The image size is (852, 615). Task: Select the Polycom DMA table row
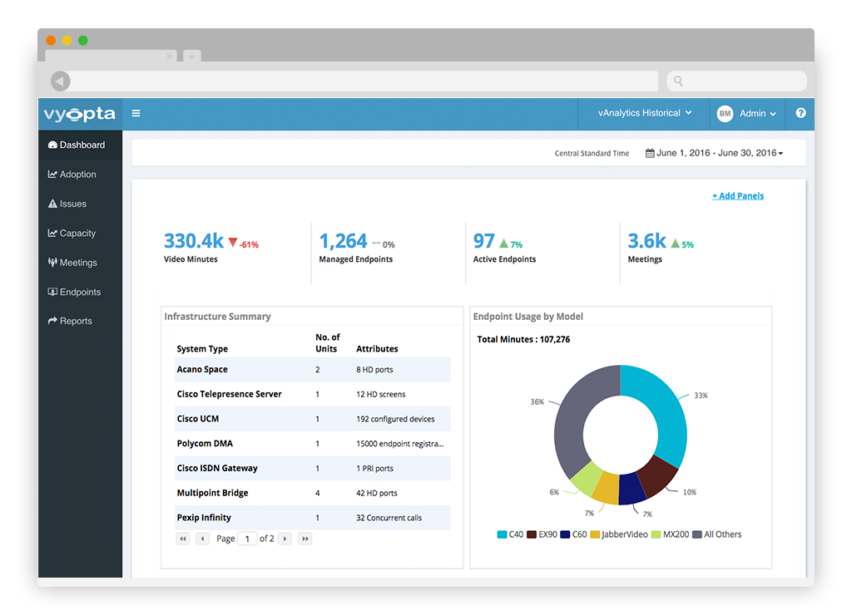pos(313,444)
